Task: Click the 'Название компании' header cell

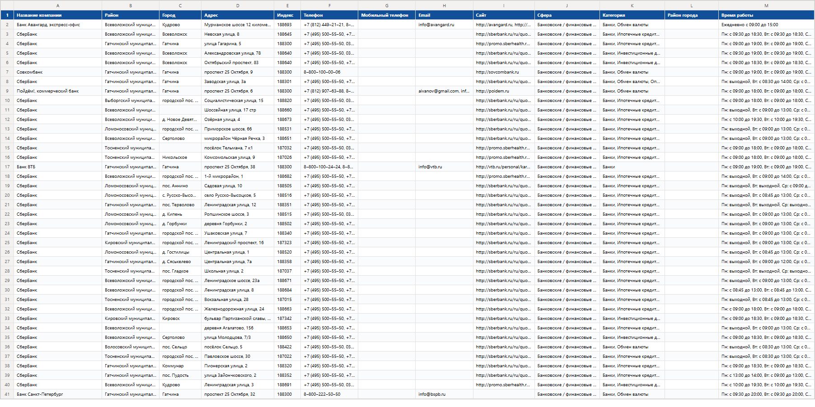Action: [58, 15]
